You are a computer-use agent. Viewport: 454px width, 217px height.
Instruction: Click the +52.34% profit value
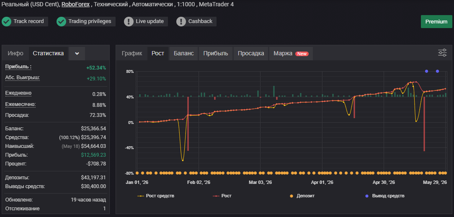(96, 68)
